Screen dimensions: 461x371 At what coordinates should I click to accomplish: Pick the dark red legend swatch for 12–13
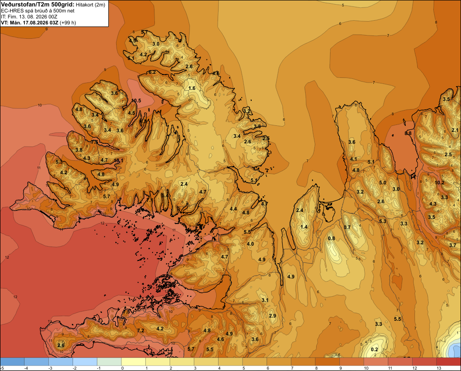pos(424,362)
